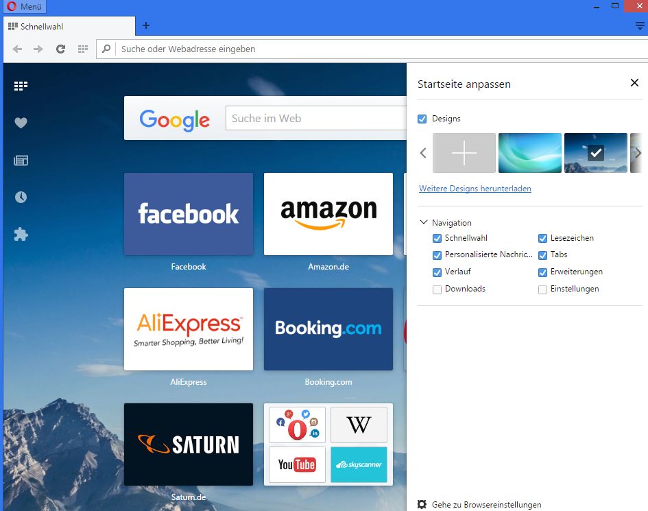Enable the Downloads checkbox

pos(437,289)
